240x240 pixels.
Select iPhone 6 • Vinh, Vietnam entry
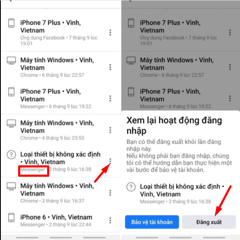click(61, 220)
